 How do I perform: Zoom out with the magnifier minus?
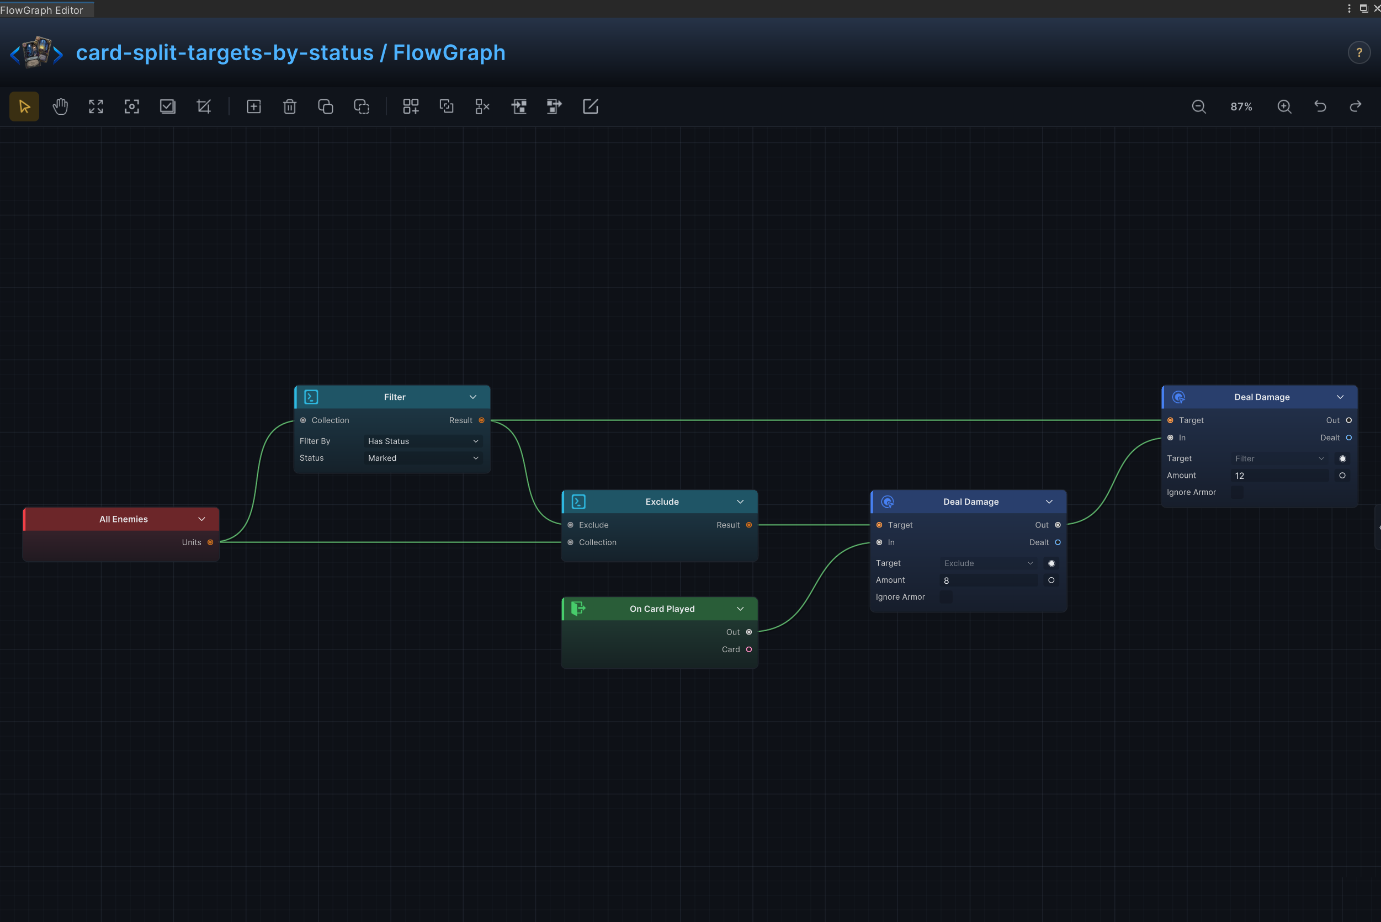[x=1199, y=106]
